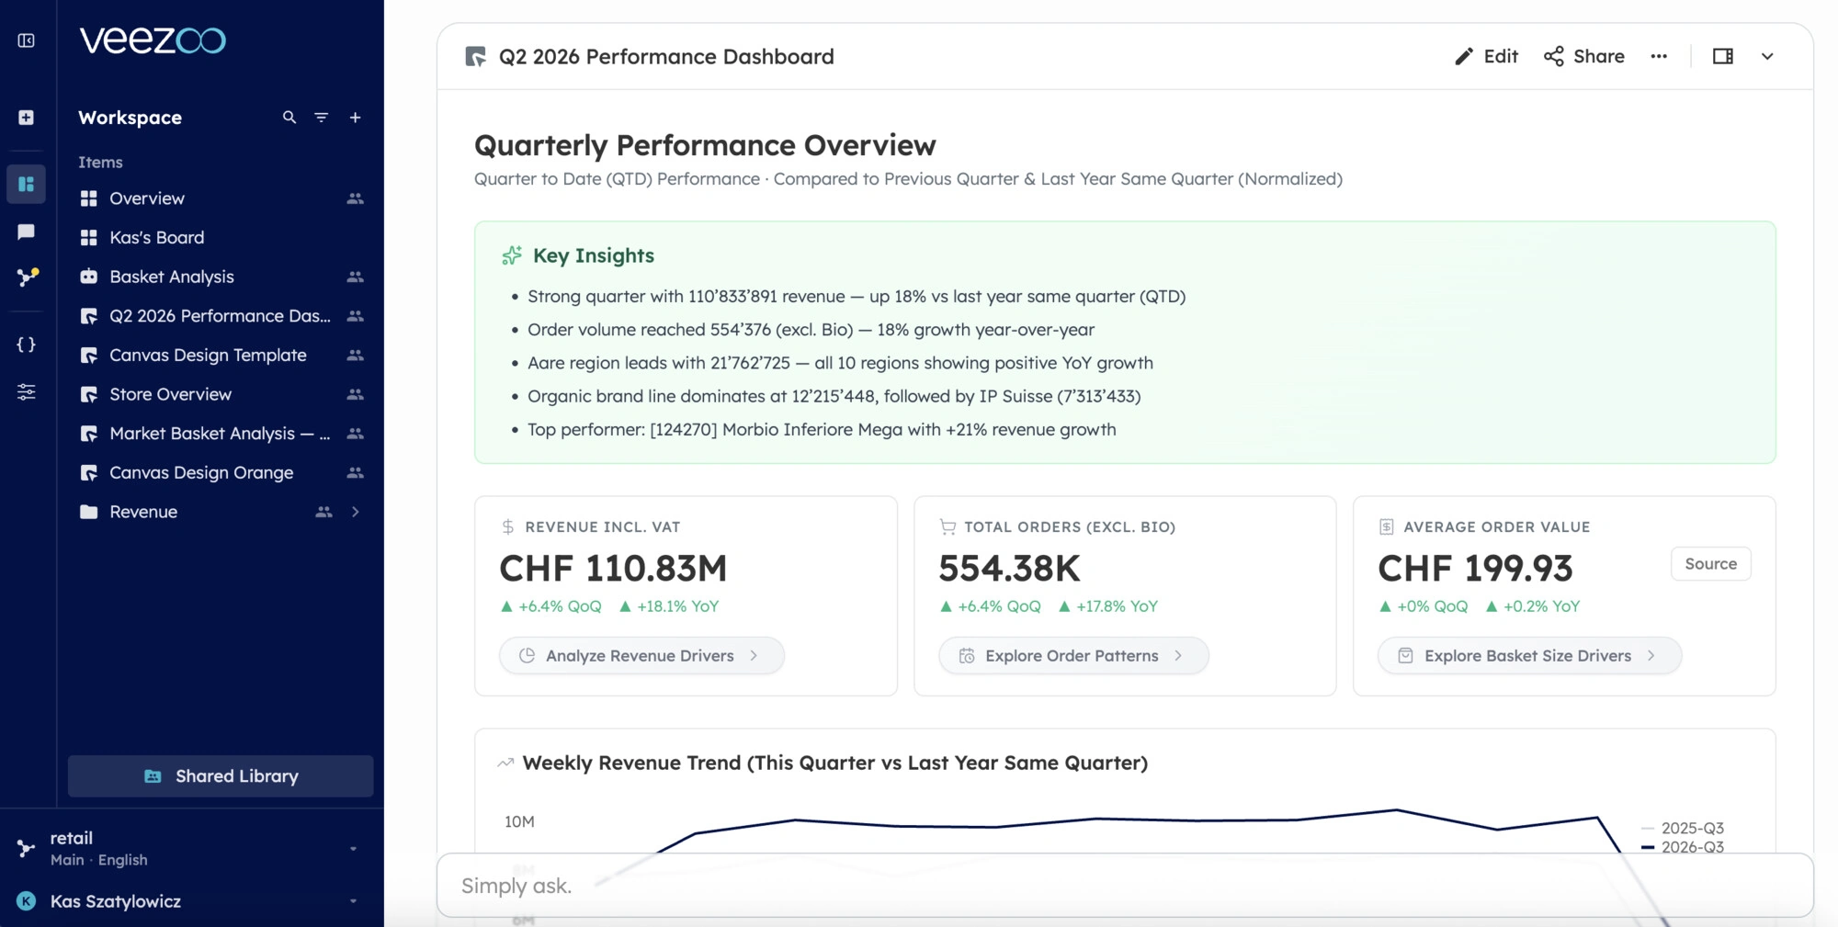
Task: Click the Key Insights sparkle icon
Action: point(512,255)
